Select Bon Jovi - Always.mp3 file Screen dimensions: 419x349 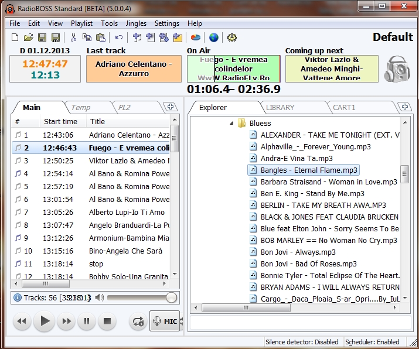click(x=292, y=252)
